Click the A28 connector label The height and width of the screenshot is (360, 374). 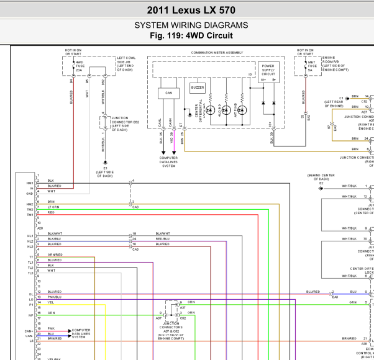[x=40, y=228]
